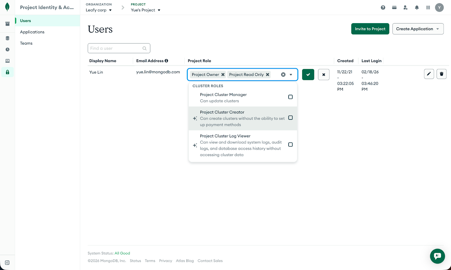
Task: Check the Project Cluster Creator checkbox
Action: (290, 118)
